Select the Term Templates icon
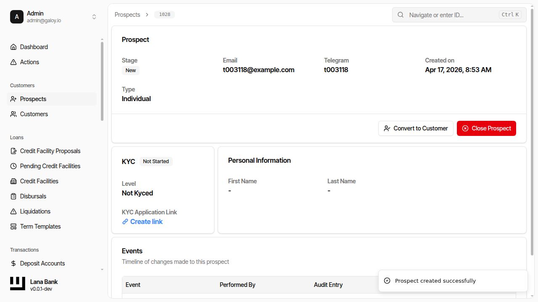This screenshot has width=538, height=302. [13, 226]
